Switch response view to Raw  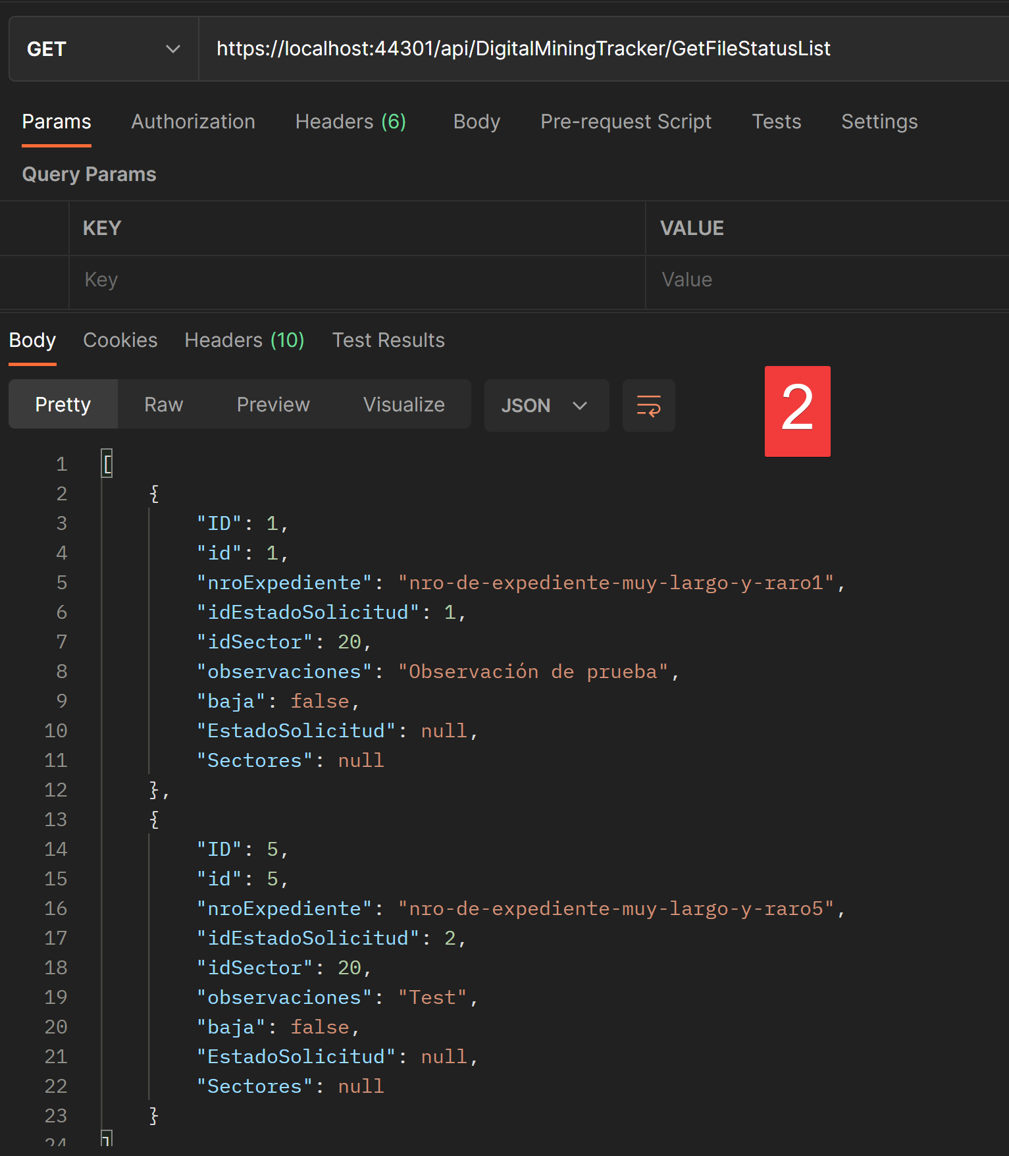click(163, 404)
